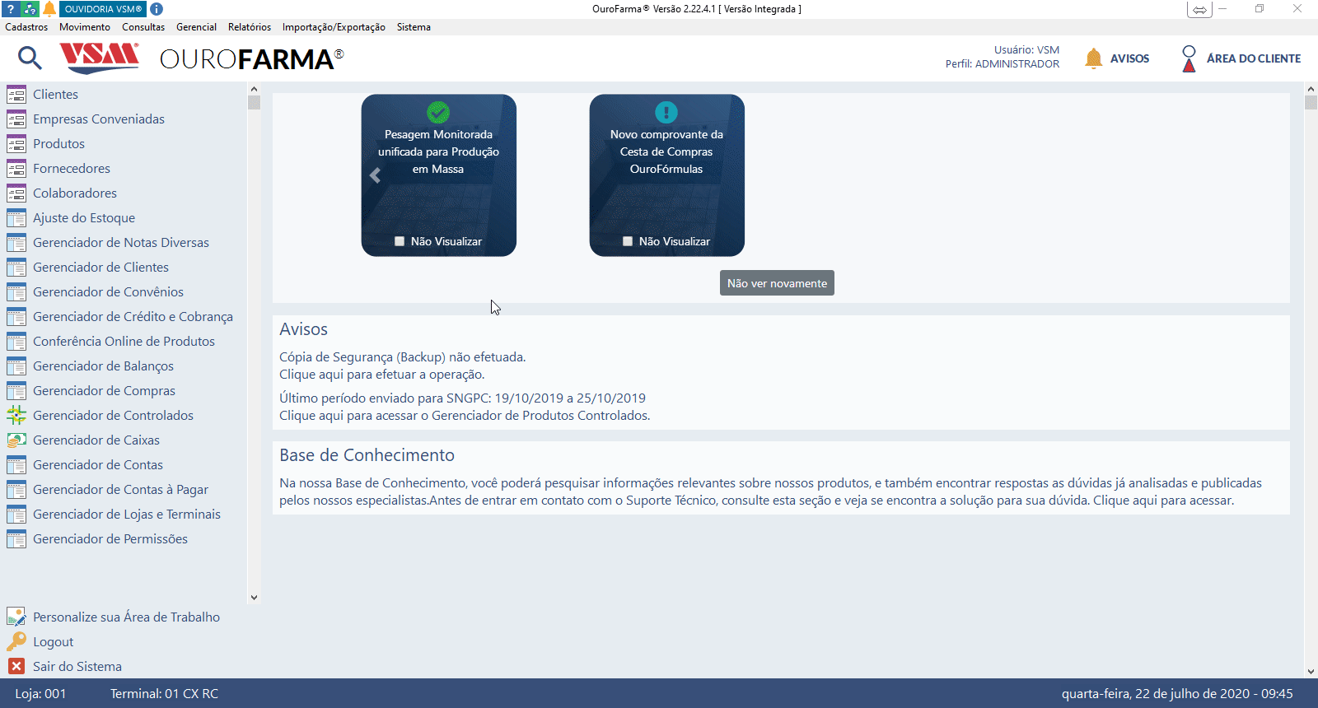The width and height of the screenshot is (1318, 708).
Task: Click the Base de Conhecimento heading
Action: click(367, 455)
